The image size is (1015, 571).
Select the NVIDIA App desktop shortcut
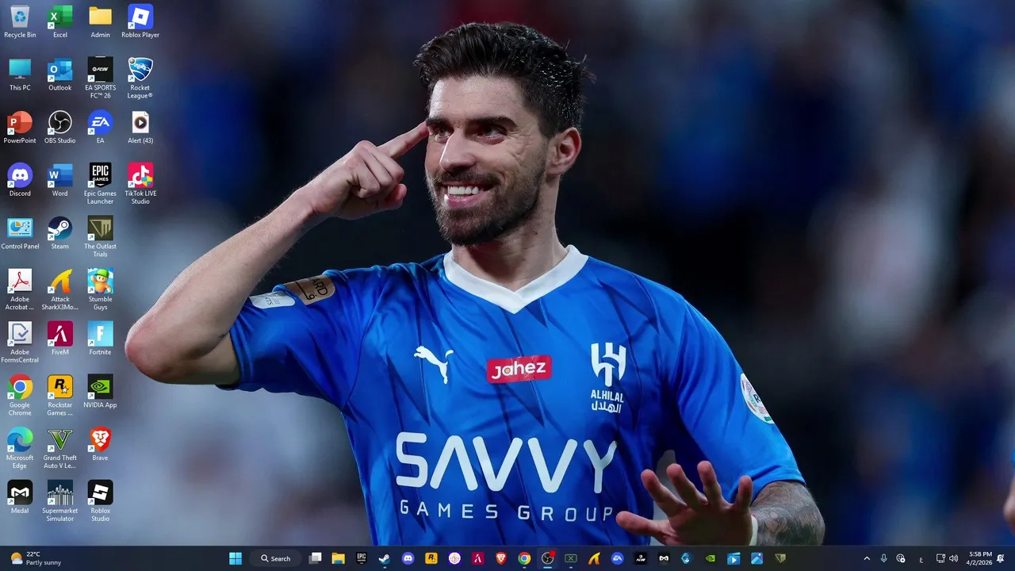click(x=100, y=392)
